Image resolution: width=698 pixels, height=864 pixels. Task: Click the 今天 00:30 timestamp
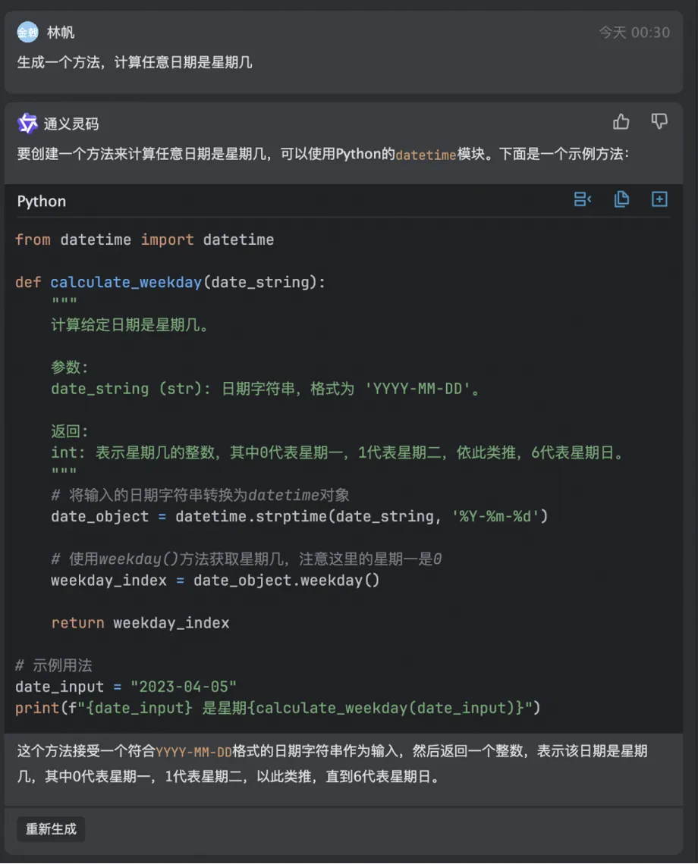634,32
